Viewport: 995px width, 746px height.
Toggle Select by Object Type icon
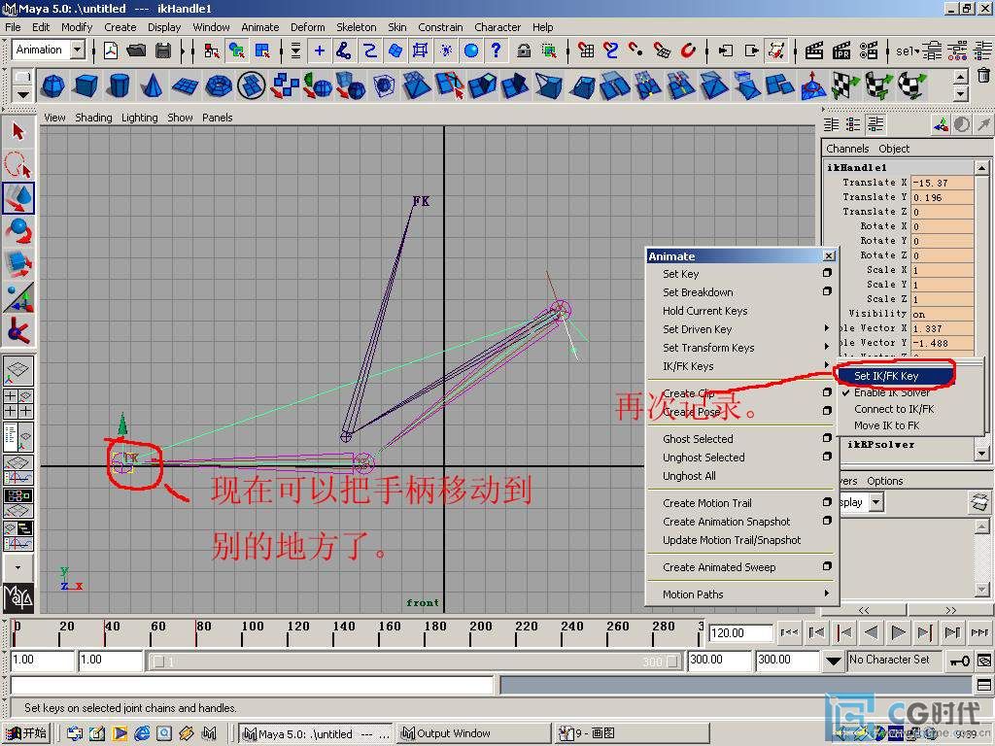[237, 51]
